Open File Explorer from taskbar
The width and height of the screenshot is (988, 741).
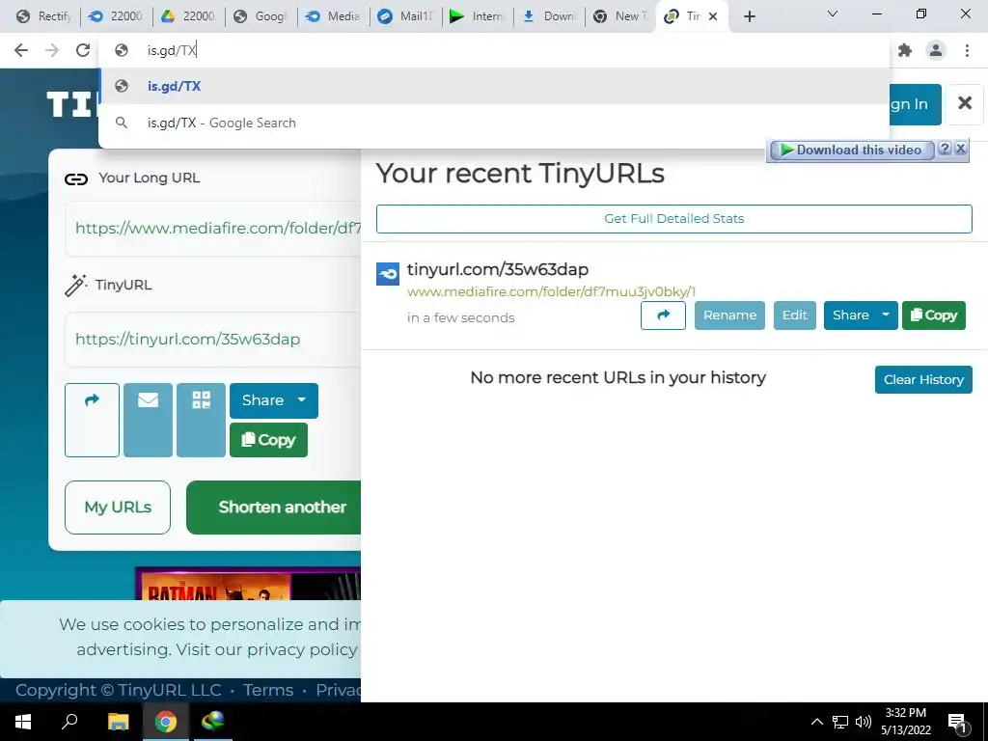[118, 722]
